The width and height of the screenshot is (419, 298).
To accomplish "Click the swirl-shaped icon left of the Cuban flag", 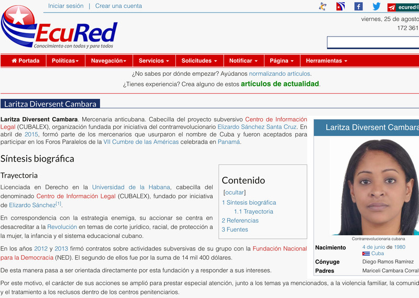I will (323, 7).
